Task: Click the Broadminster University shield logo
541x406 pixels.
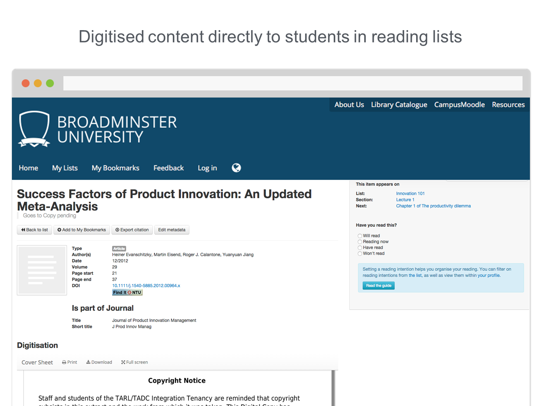Action: (x=34, y=129)
